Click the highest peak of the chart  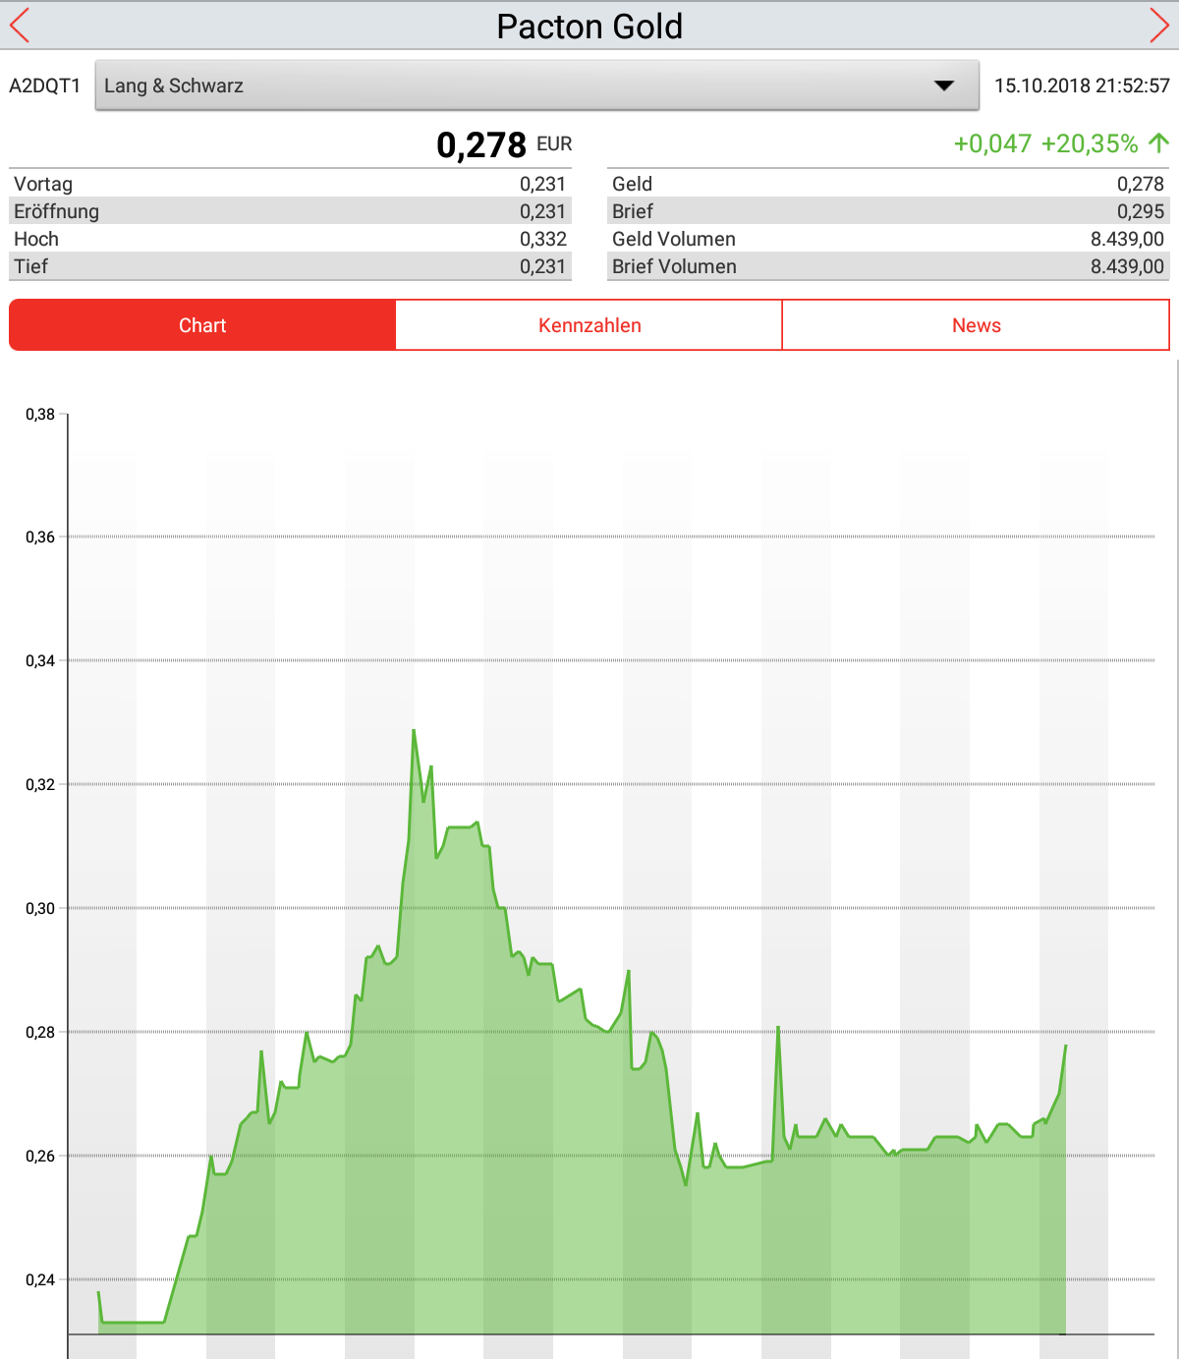click(x=414, y=731)
